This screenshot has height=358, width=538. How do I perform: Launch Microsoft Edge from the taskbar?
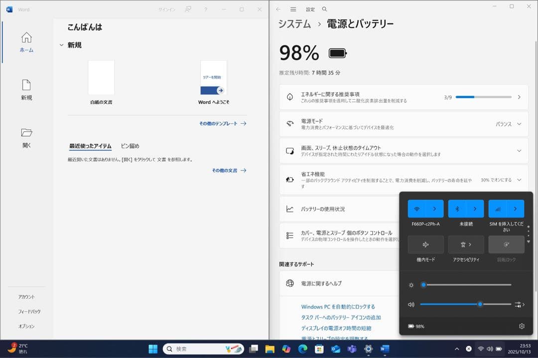pyautogui.click(x=303, y=349)
